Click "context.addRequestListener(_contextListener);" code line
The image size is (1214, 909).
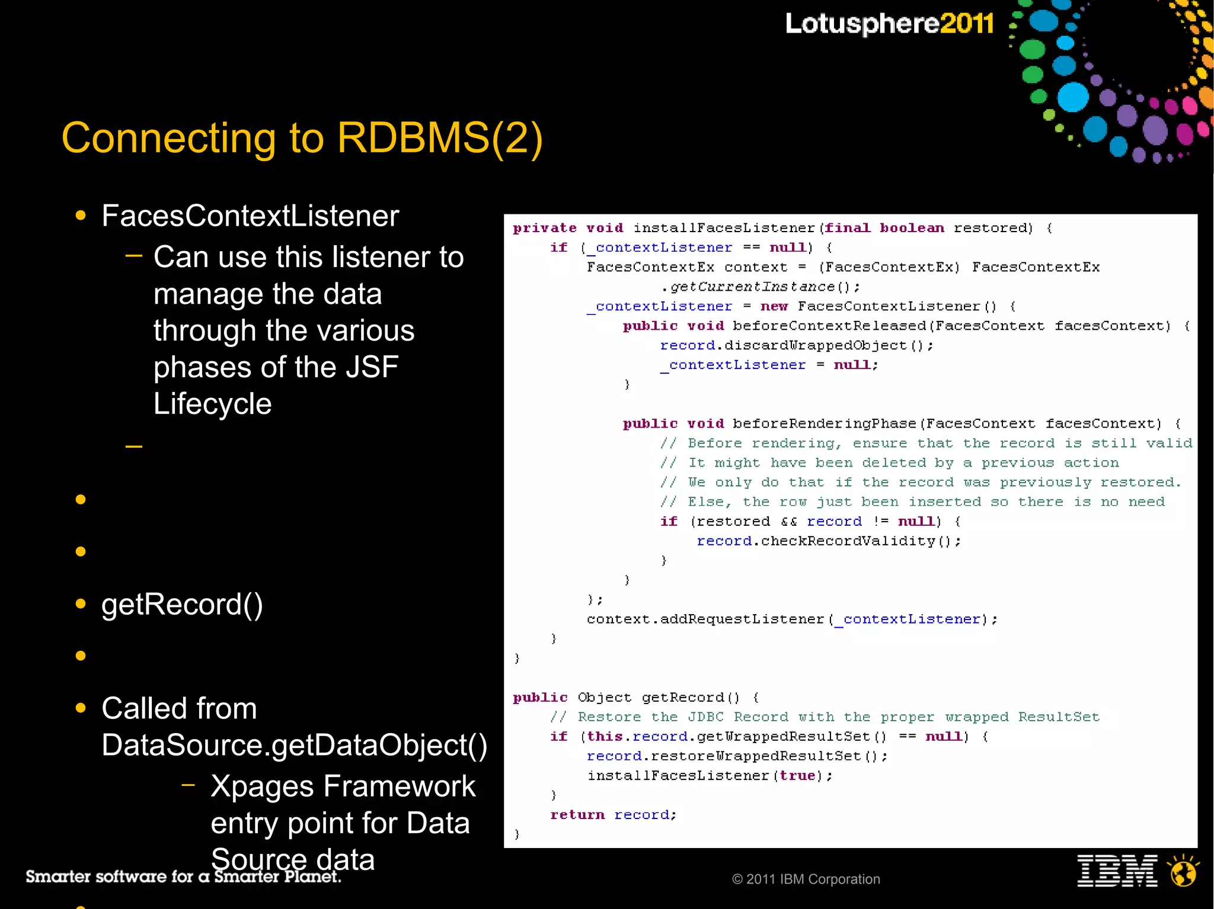[x=792, y=619]
